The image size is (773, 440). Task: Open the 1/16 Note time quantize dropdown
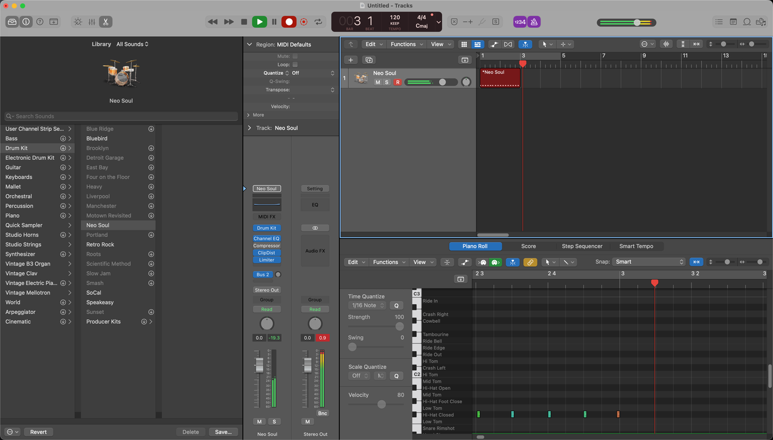[367, 305]
